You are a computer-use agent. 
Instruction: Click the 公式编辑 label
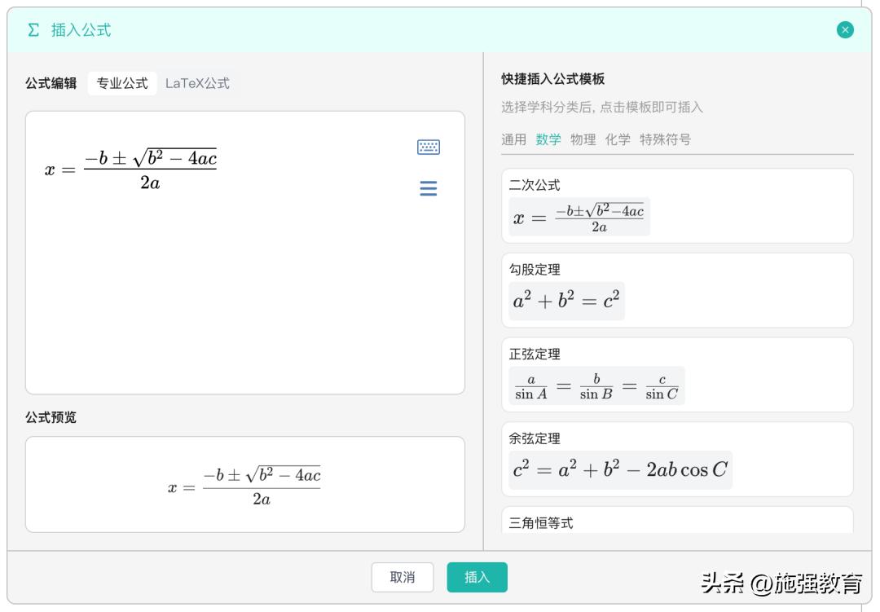coord(51,84)
